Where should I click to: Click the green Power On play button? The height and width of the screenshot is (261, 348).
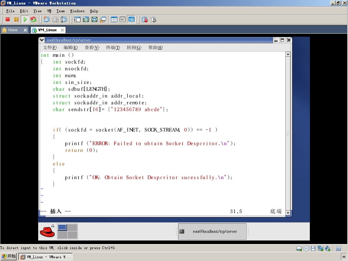point(25,19)
